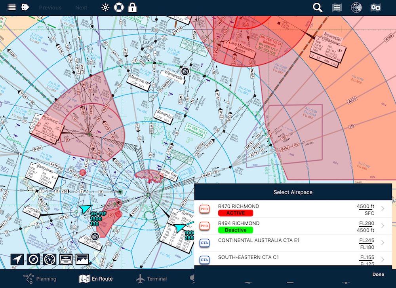Expand R494 RICHMOND details chevron
The image size is (396, 288).
click(383, 225)
